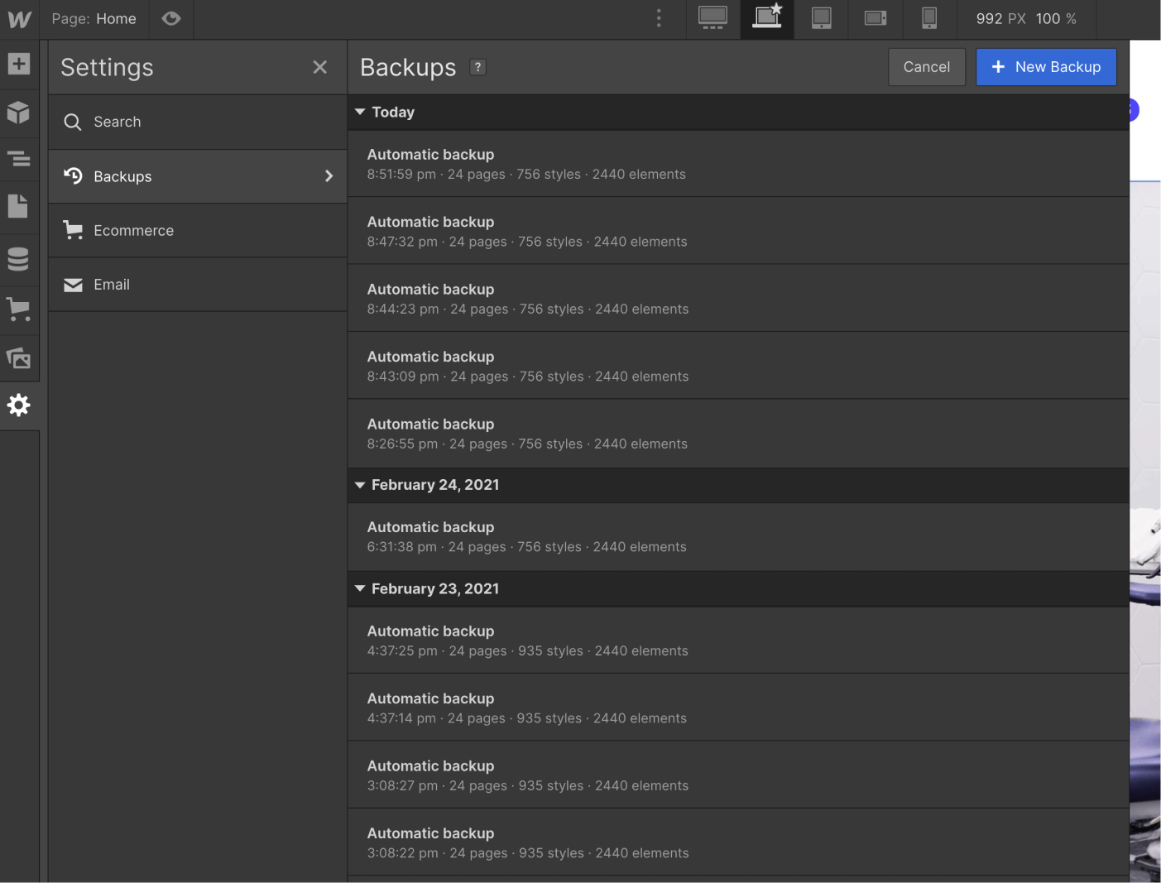Open the Assets panel
This screenshot has height=883, width=1161.
click(x=18, y=358)
